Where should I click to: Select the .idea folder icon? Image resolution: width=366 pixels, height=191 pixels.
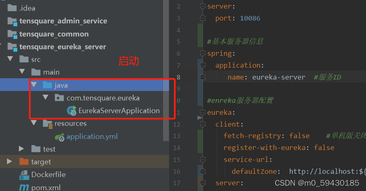12,8
